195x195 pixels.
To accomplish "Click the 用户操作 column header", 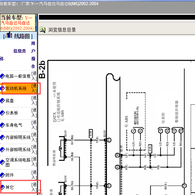I will [x=33, y=55].
